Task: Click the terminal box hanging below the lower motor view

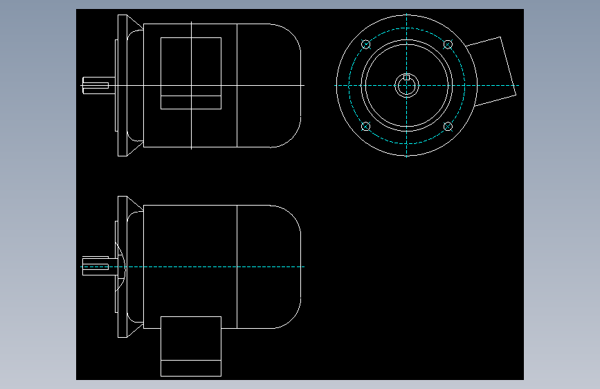Action: coord(191,347)
